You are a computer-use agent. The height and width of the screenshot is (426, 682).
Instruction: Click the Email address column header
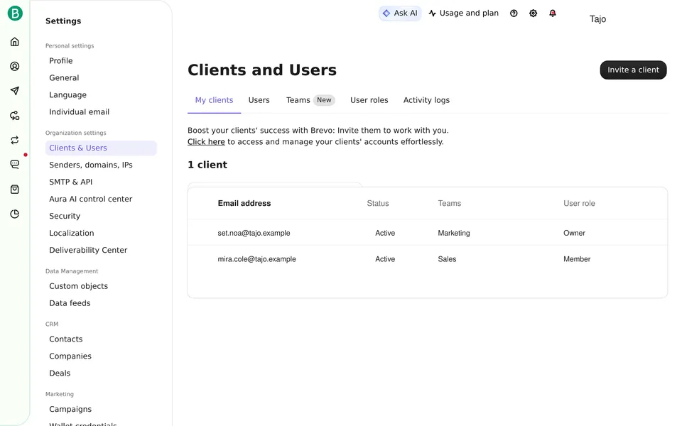coord(244,204)
